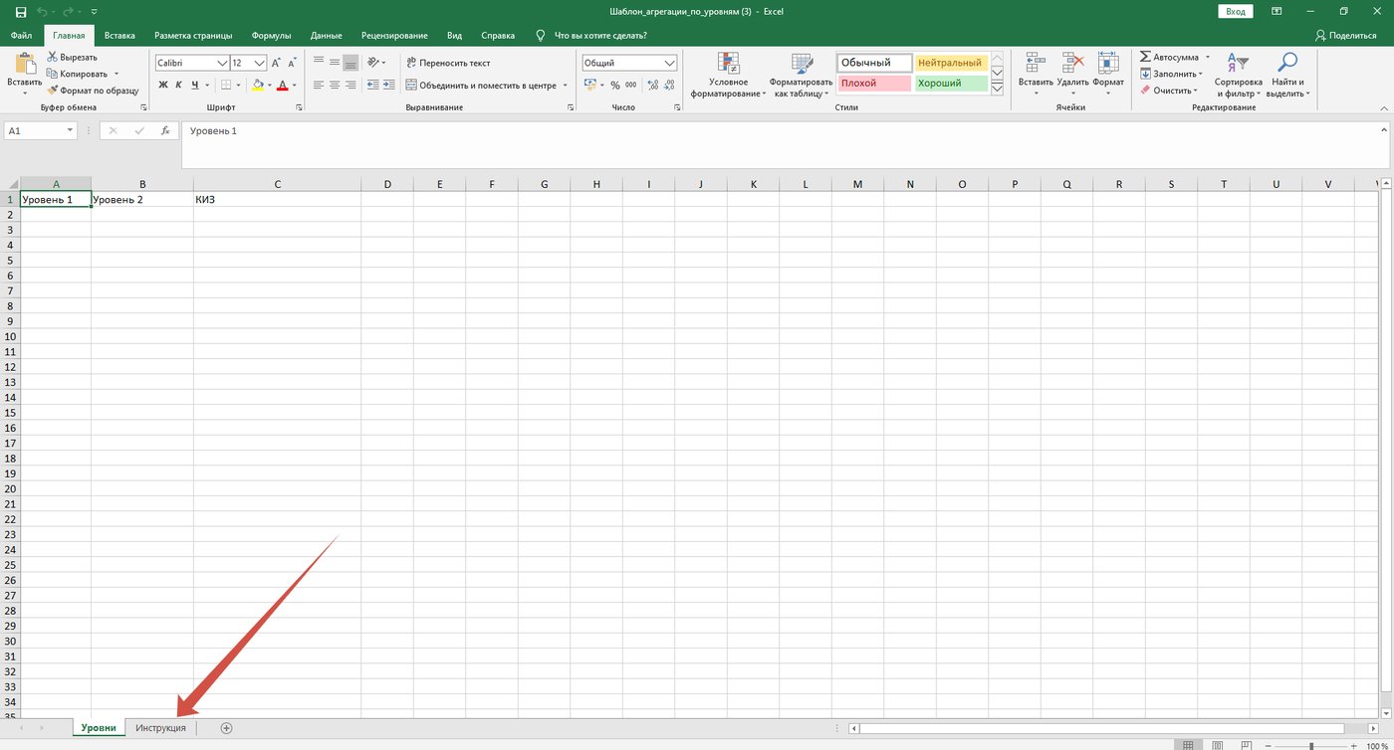Screen dimensions: 1394x750
Task: Open Conditional Formatting (Условное форматирование)
Action: coord(728,75)
